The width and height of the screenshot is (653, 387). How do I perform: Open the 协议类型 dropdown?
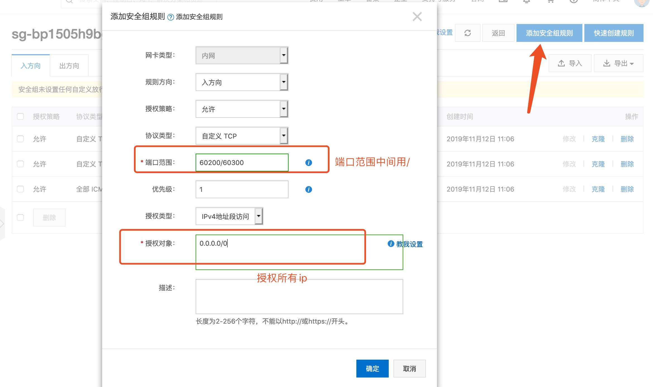(242, 136)
